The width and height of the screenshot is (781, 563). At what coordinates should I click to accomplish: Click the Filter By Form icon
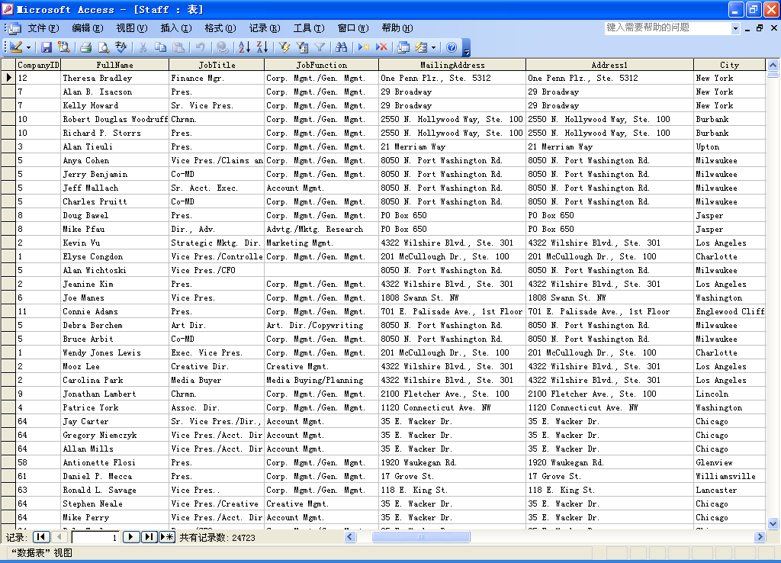click(302, 47)
